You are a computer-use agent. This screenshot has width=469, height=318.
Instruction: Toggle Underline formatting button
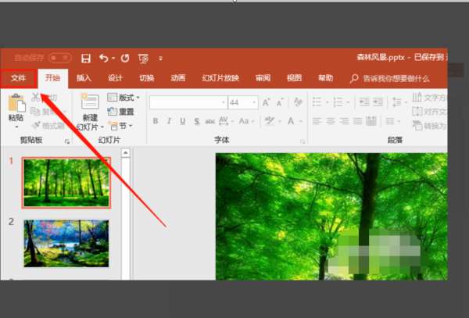click(183, 121)
